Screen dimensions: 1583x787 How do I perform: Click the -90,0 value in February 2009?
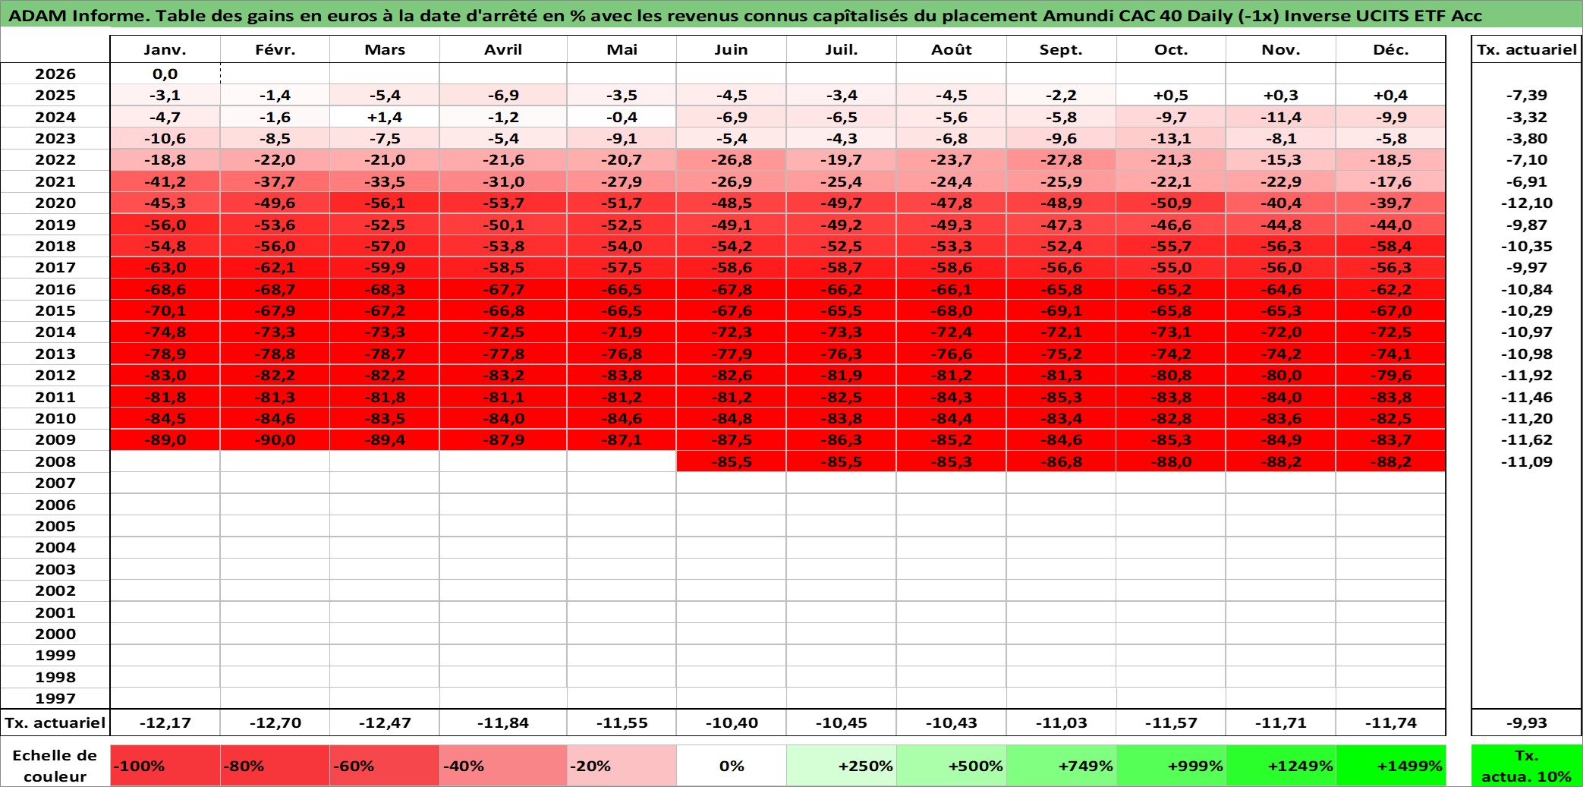click(x=275, y=439)
